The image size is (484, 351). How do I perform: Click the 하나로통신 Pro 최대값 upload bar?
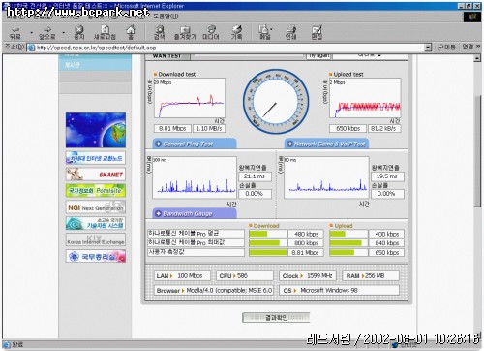coord(348,243)
